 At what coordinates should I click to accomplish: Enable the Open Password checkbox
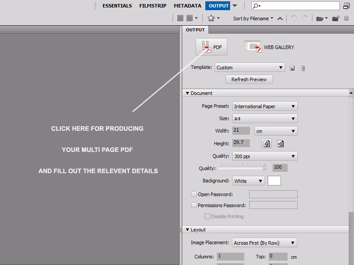[x=194, y=194]
